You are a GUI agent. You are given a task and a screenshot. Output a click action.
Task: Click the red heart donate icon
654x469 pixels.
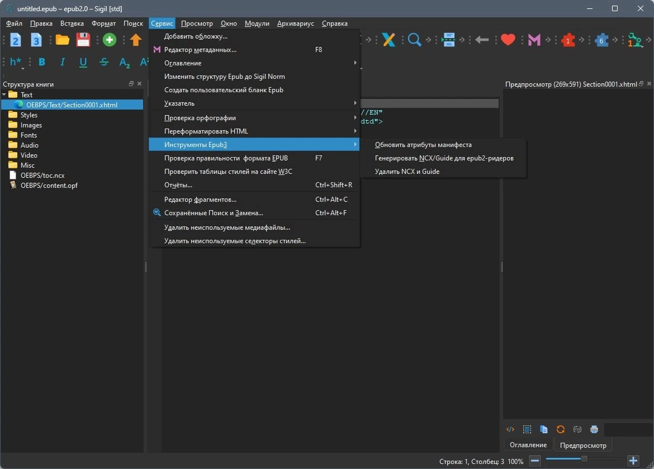point(508,40)
